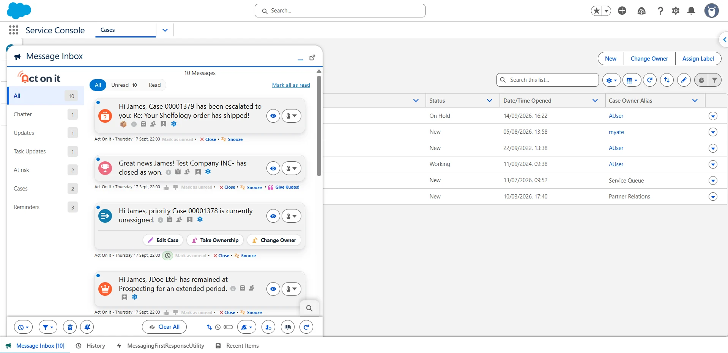Open the user settings icon in inbox footer
The height and width of the screenshot is (353, 728).
tap(268, 327)
